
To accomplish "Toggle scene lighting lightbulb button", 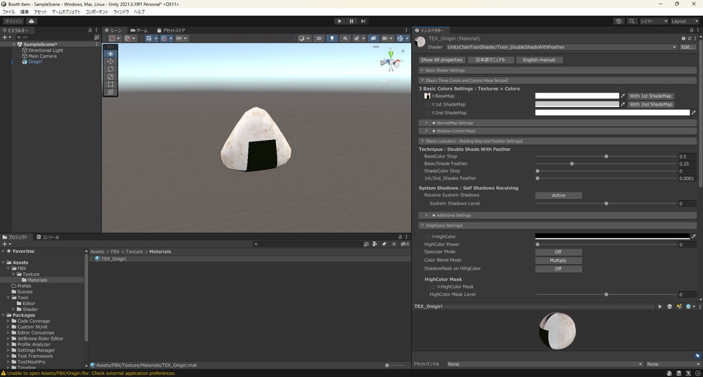I will tap(332, 38).
